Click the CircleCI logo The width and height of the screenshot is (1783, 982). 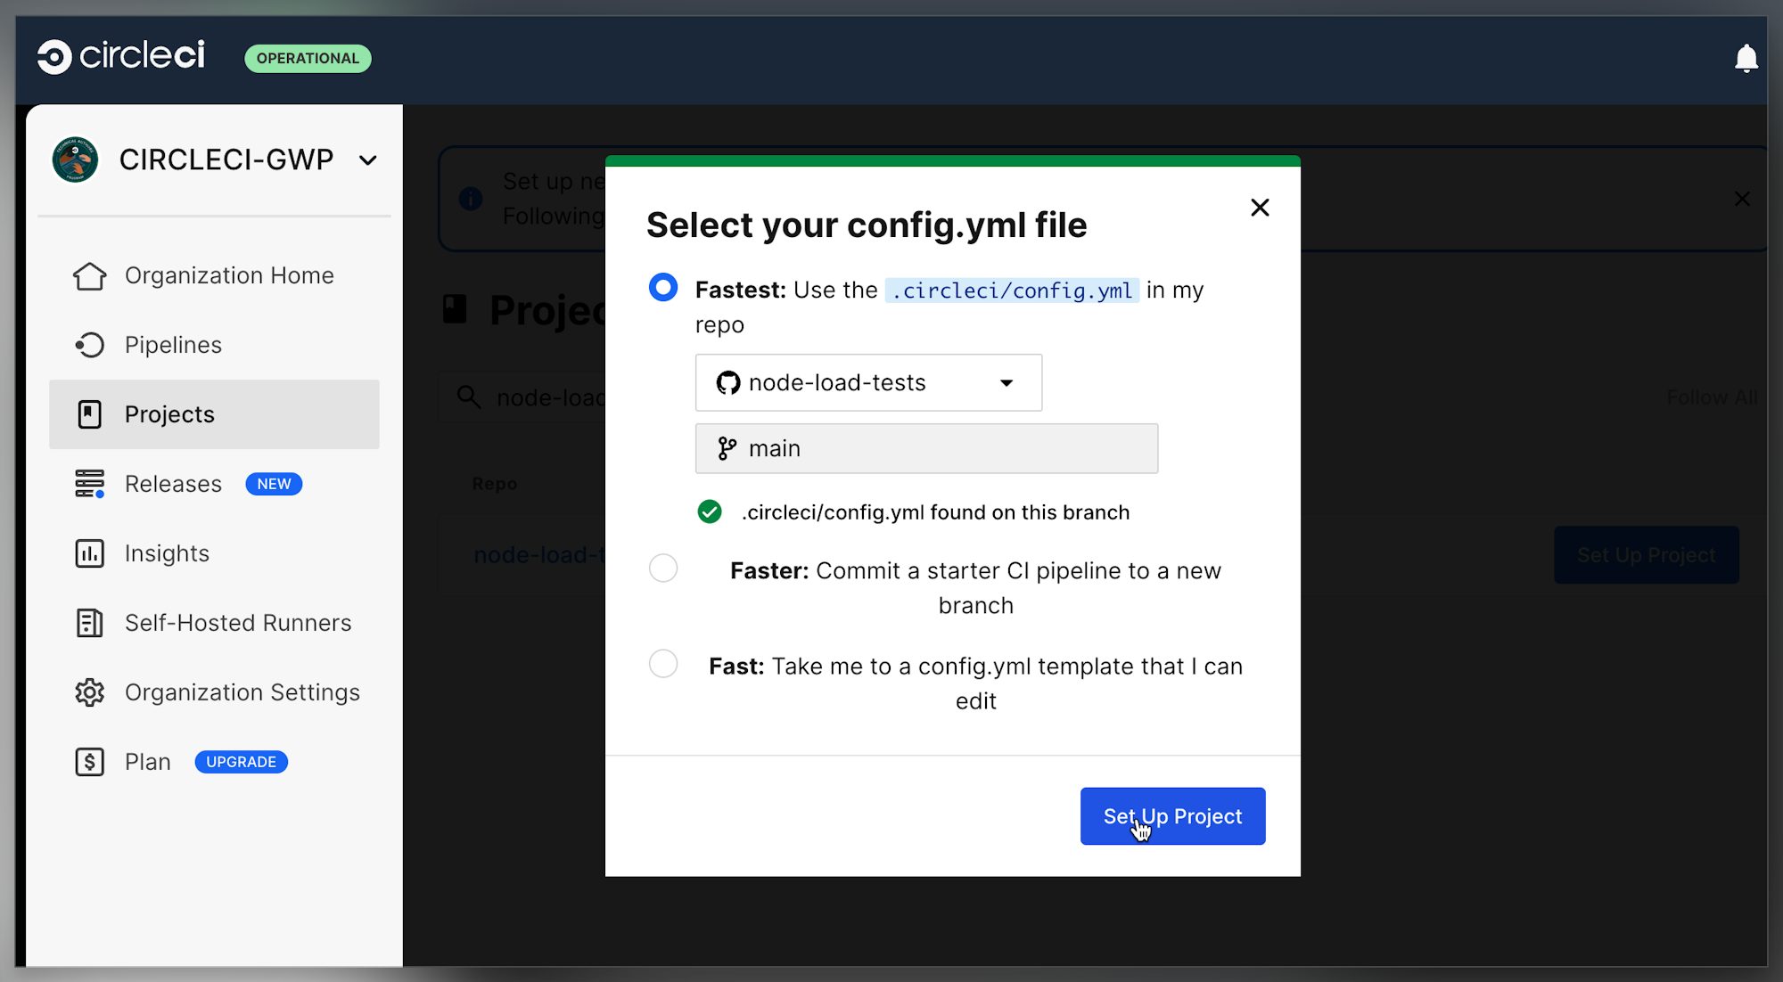[x=121, y=56]
